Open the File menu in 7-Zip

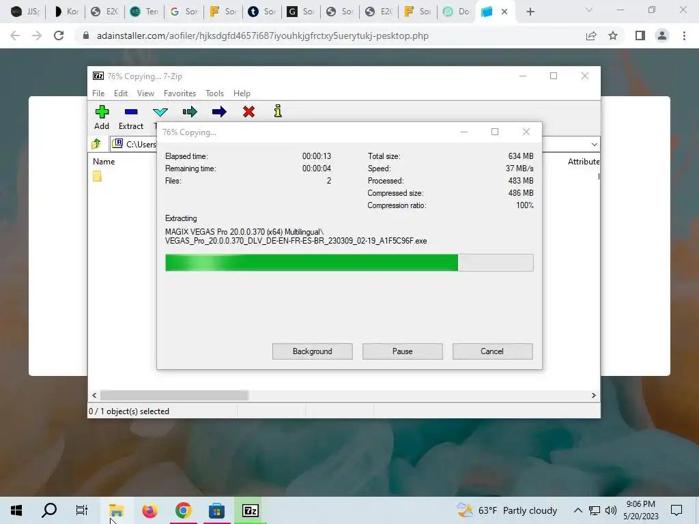pyautogui.click(x=98, y=93)
